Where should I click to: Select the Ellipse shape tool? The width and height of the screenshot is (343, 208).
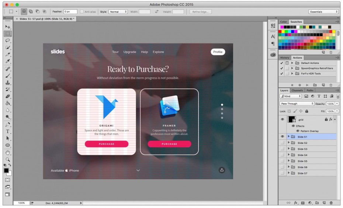(x=8, y=145)
